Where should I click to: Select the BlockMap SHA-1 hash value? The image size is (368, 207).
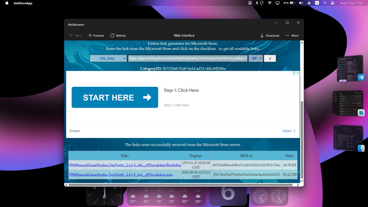pyautogui.click(x=247, y=165)
